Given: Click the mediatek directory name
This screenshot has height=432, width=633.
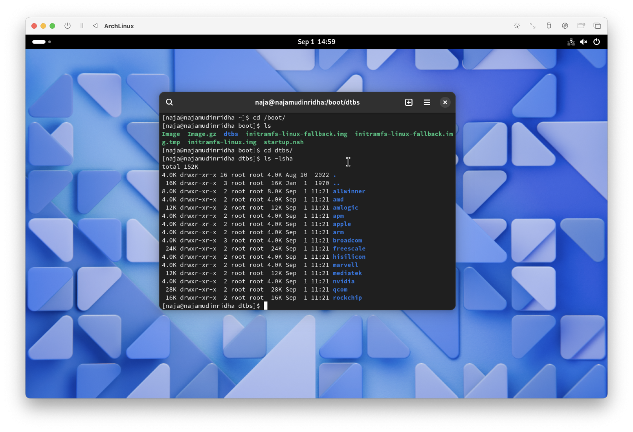Looking at the screenshot, I should (347, 273).
